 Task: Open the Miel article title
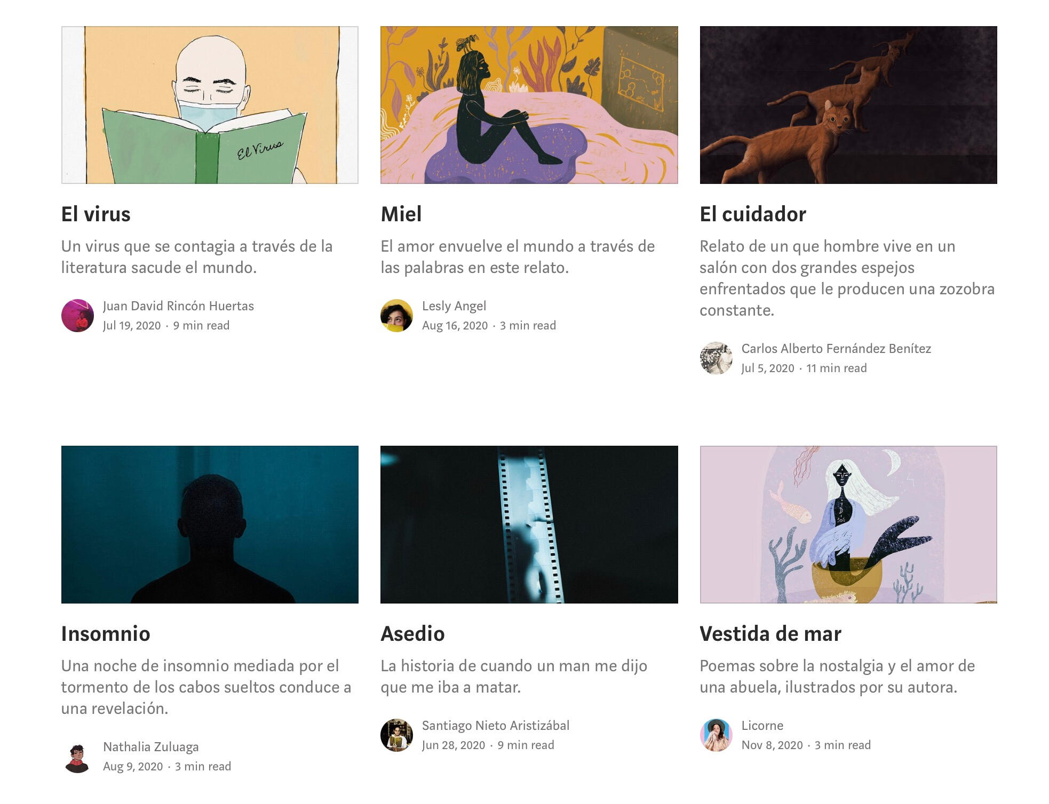401,214
